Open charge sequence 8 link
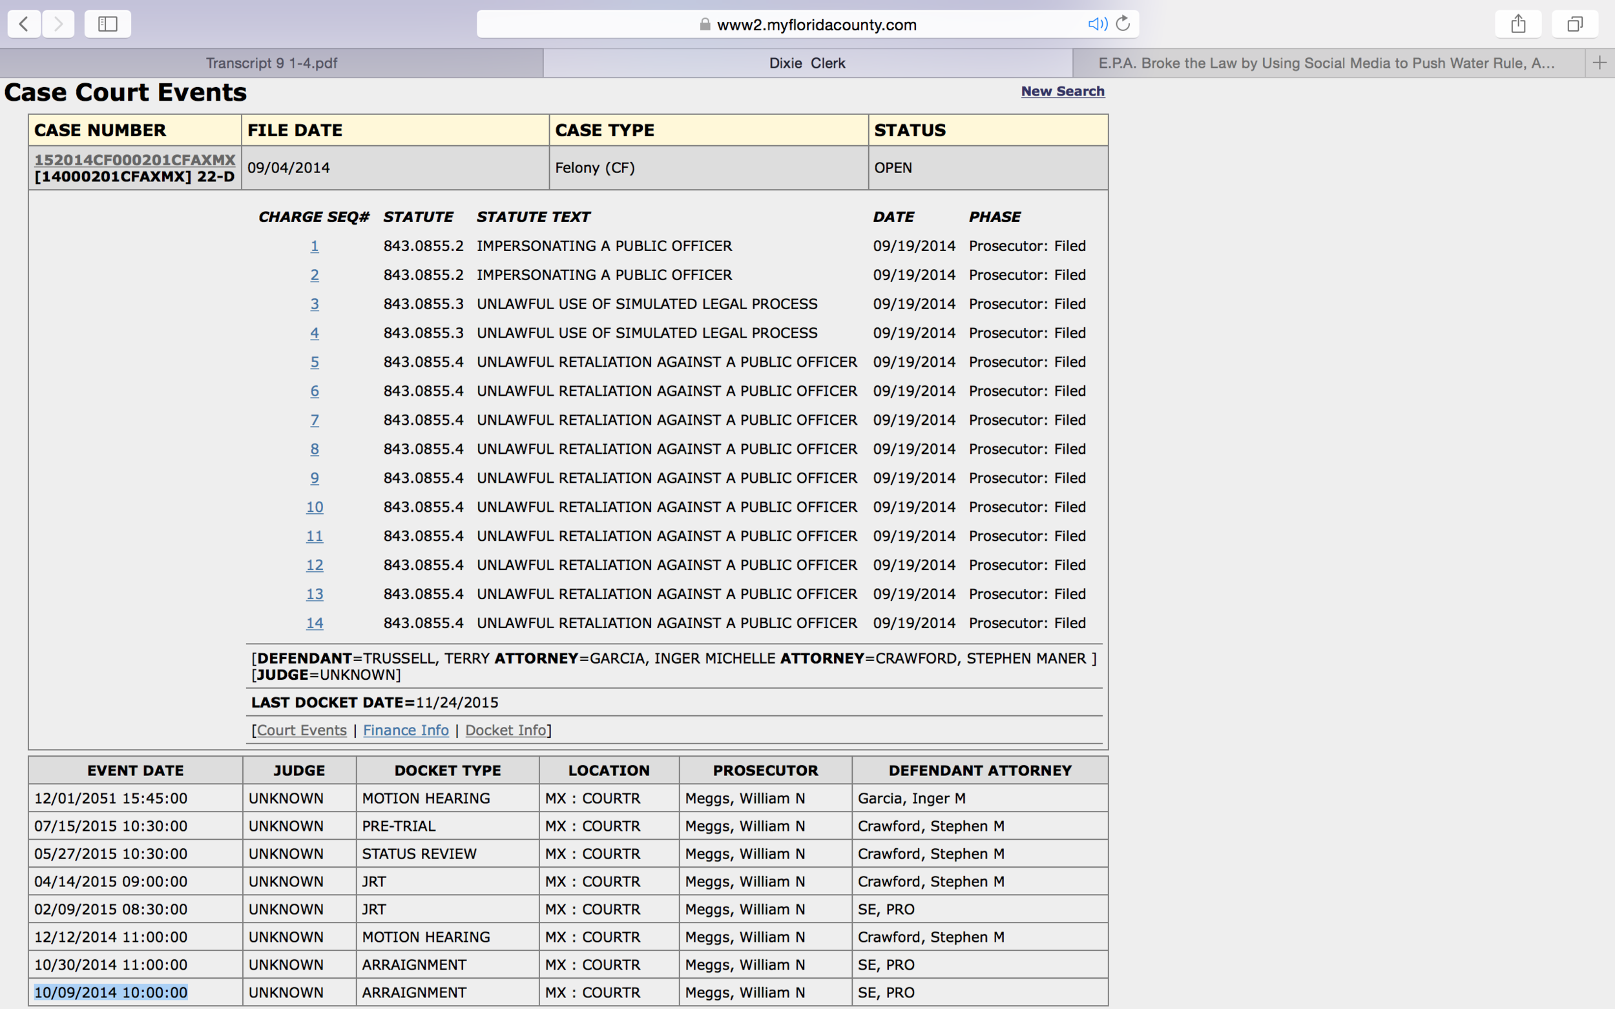Viewport: 1615px width, 1009px height. (315, 449)
